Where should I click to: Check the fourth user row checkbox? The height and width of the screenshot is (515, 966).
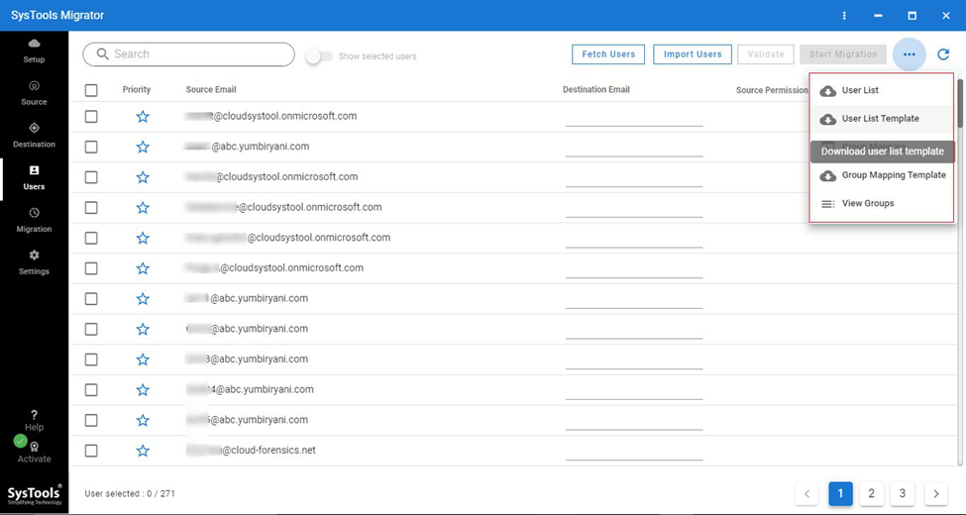(x=91, y=208)
